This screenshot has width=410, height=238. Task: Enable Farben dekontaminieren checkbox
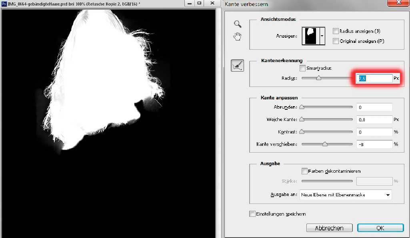pos(305,171)
